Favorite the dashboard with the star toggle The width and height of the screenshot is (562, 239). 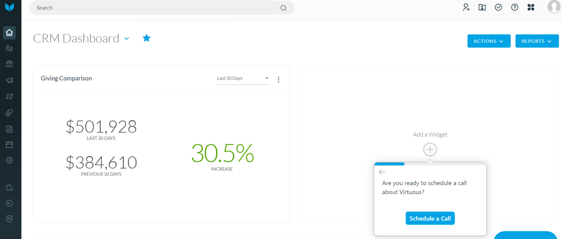pos(146,38)
